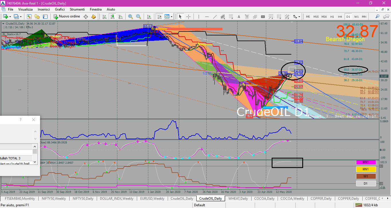Image resolution: width=391 pixels, height=208 pixels.
Task: Select the rectangle shape tool
Action: tap(263, 17)
